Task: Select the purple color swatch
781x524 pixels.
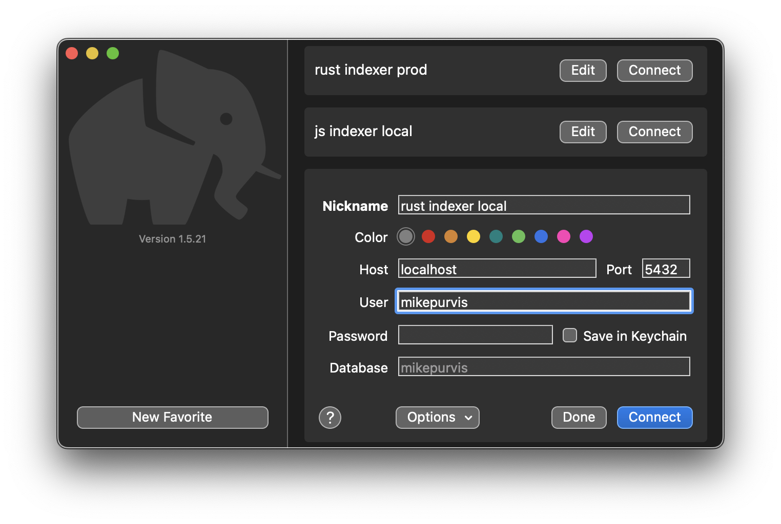Action: coord(586,236)
